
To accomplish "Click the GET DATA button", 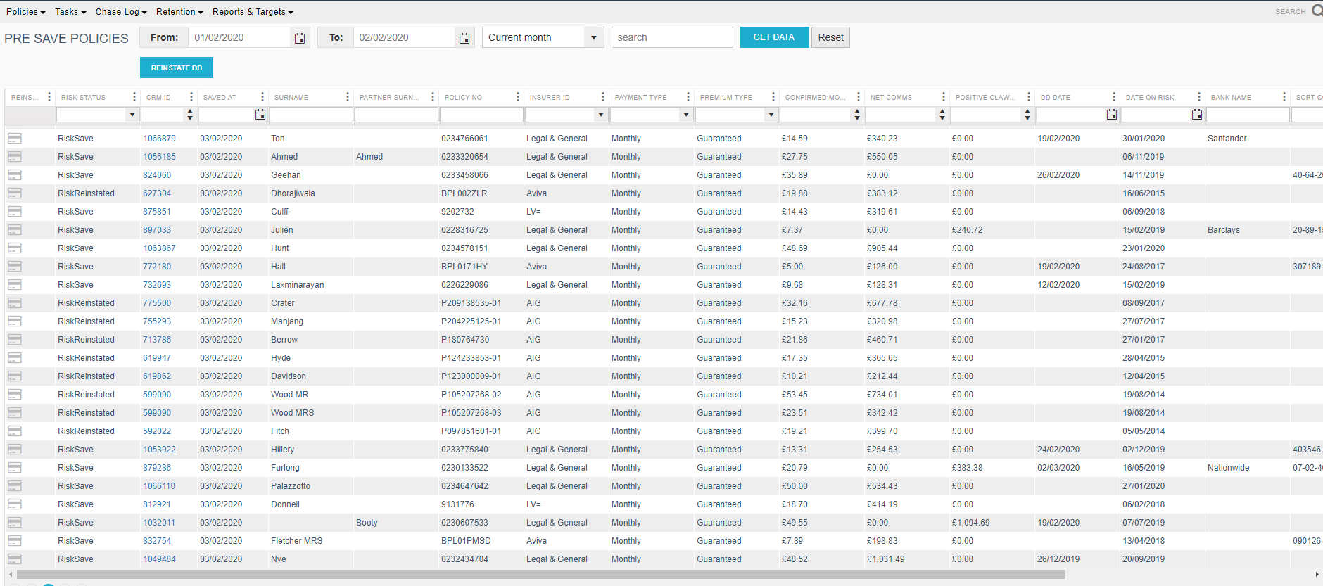I will click(x=773, y=37).
